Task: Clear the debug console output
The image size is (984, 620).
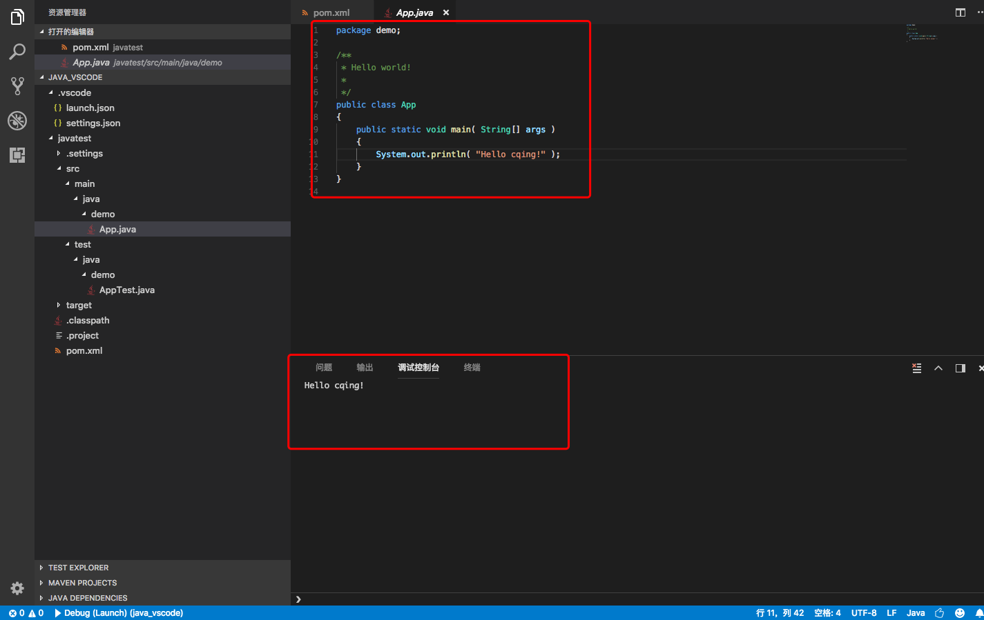Action: click(916, 368)
